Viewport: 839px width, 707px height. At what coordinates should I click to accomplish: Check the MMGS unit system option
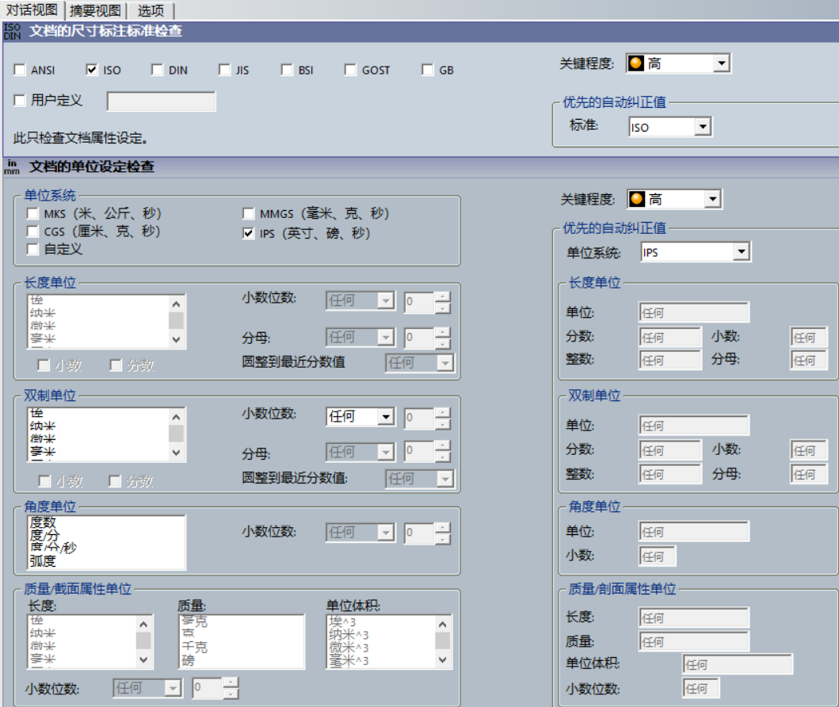246,214
